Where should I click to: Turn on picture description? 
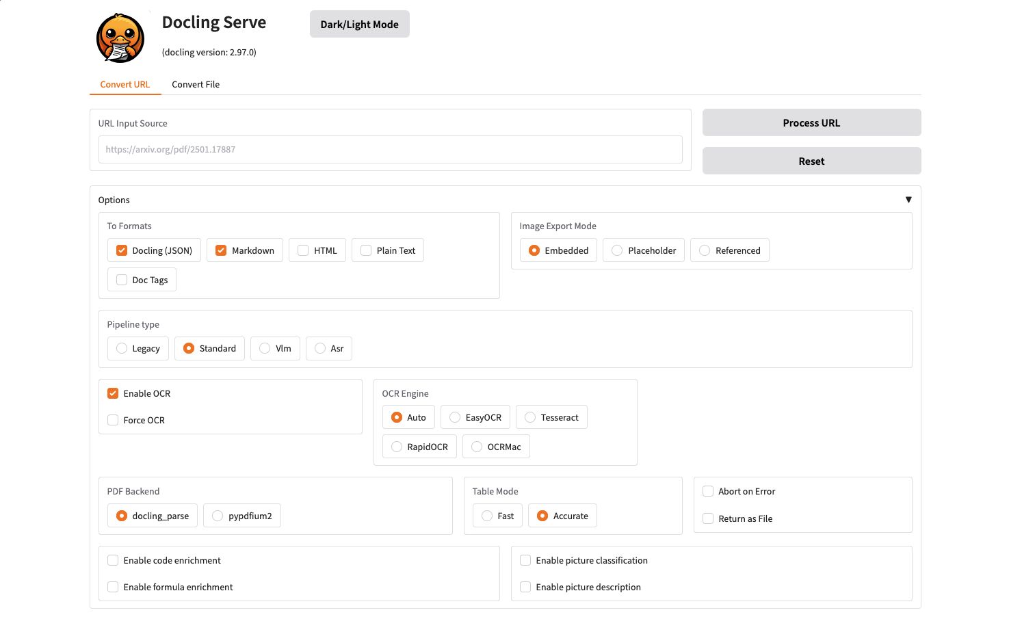[x=525, y=587]
